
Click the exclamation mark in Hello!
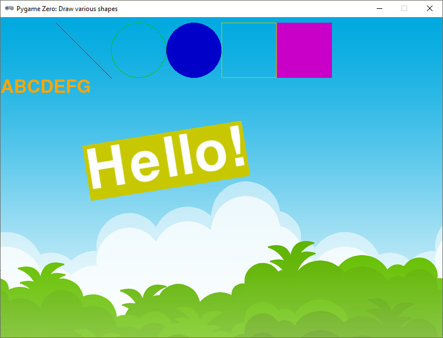(x=236, y=146)
